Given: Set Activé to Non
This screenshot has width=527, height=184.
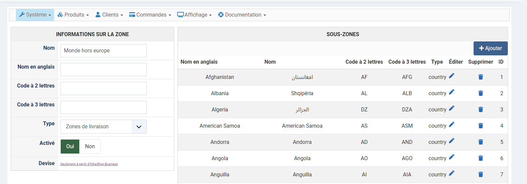Looking at the screenshot, I should [x=90, y=147].
